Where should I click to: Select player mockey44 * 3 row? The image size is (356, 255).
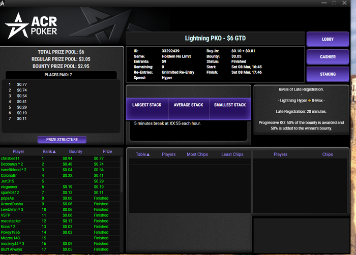60,243
